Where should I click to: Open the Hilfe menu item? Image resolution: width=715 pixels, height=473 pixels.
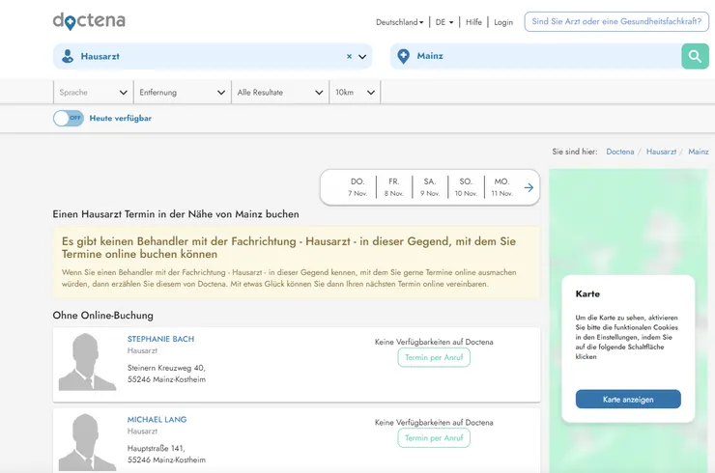pyautogui.click(x=473, y=22)
